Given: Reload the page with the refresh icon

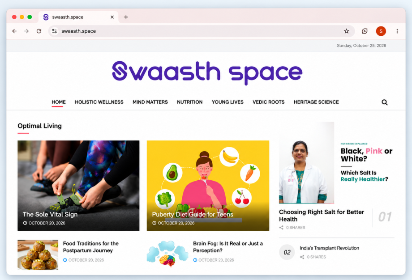Looking at the screenshot, I should pyautogui.click(x=39, y=31).
